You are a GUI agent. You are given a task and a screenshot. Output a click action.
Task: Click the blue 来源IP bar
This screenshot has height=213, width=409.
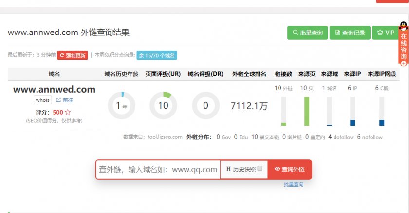pyautogui.click(x=352, y=122)
